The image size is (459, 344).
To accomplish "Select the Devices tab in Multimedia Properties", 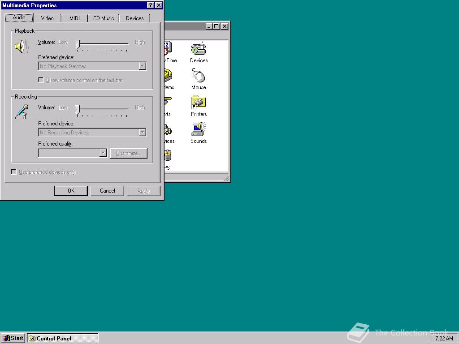I will point(134,18).
